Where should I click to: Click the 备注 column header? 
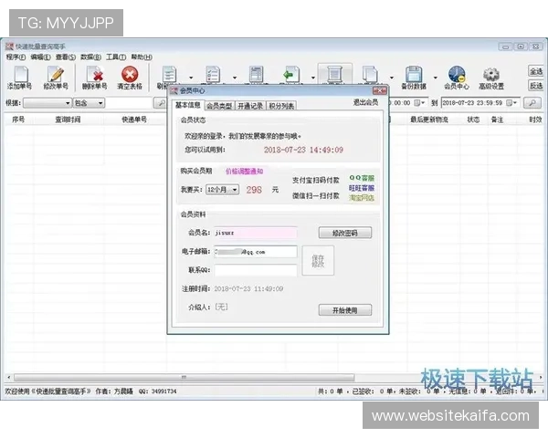click(498, 120)
